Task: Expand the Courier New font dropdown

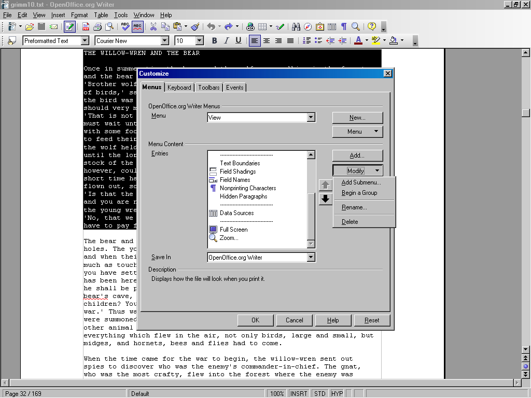Action: pyautogui.click(x=164, y=41)
